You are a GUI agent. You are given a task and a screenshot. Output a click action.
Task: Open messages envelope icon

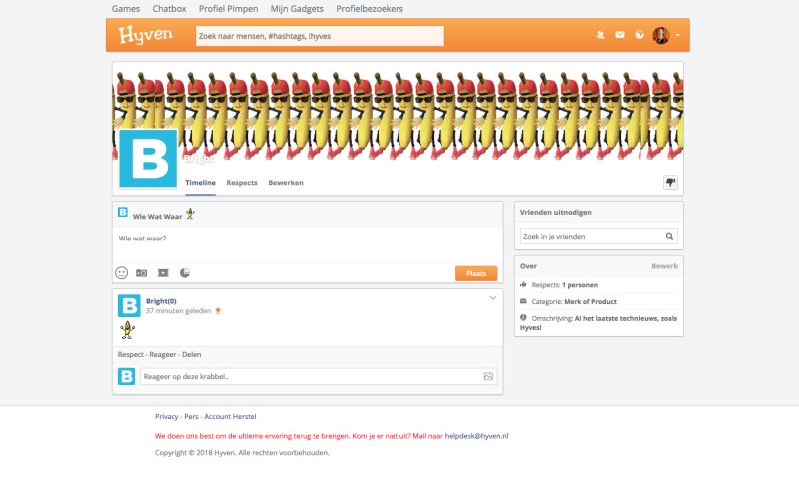619,35
